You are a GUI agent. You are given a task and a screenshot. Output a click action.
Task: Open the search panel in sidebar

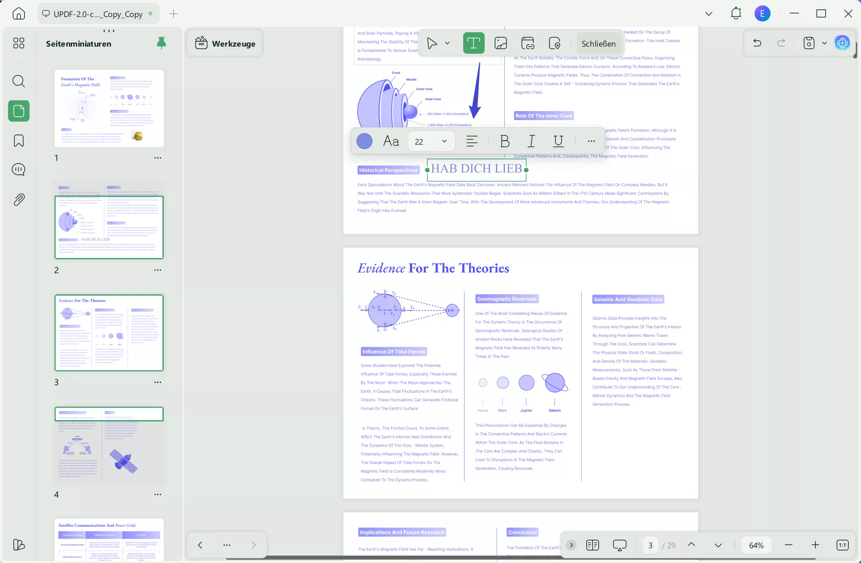(19, 81)
